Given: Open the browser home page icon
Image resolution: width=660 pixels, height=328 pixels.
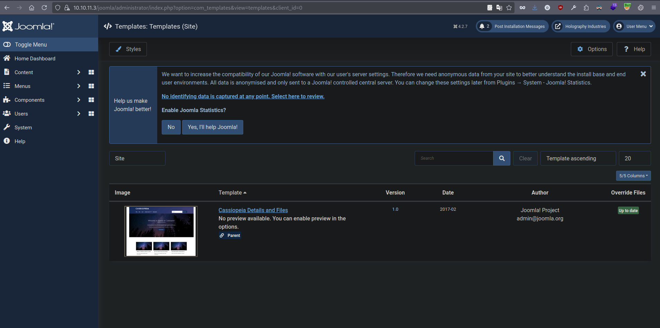Looking at the screenshot, I should point(31,8).
